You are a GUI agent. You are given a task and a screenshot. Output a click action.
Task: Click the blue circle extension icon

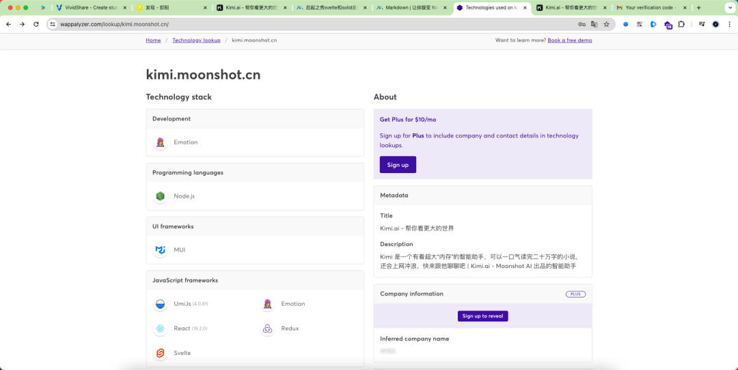pos(626,24)
